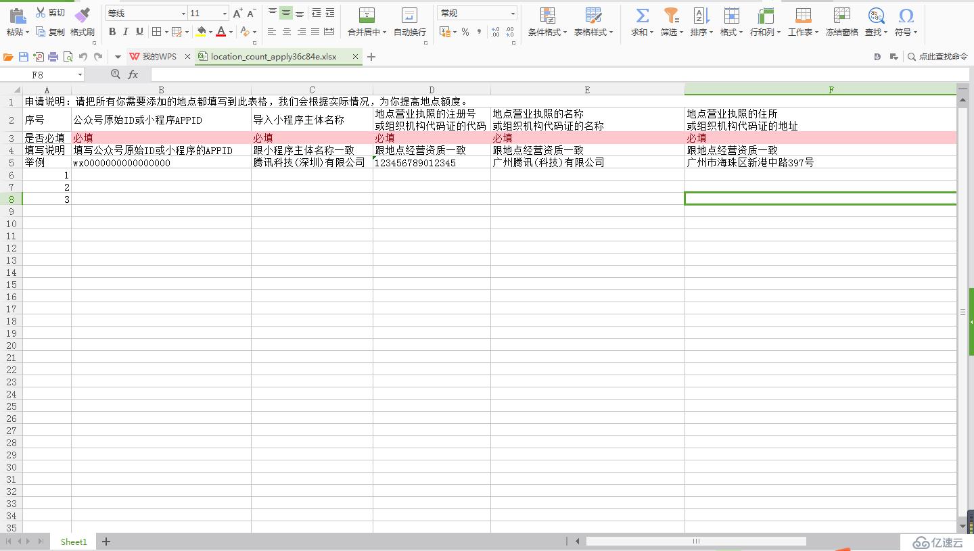
Task: Open the font name dropdown (等线)
Action: coord(183,14)
